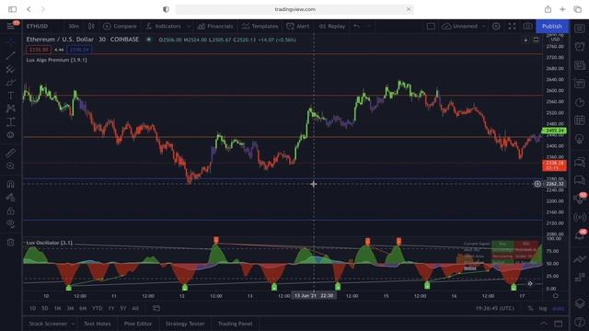Open the notifications bell in sidebar
Image resolution: width=589 pixels, height=331 pixels.
click(x=580, y=235)
